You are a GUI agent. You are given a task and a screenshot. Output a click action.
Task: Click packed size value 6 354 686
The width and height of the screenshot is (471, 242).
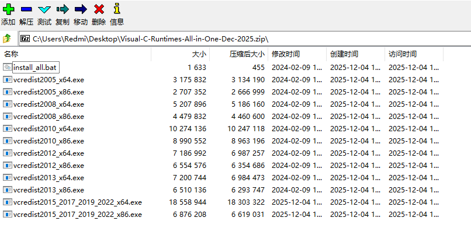coord(248,166)
